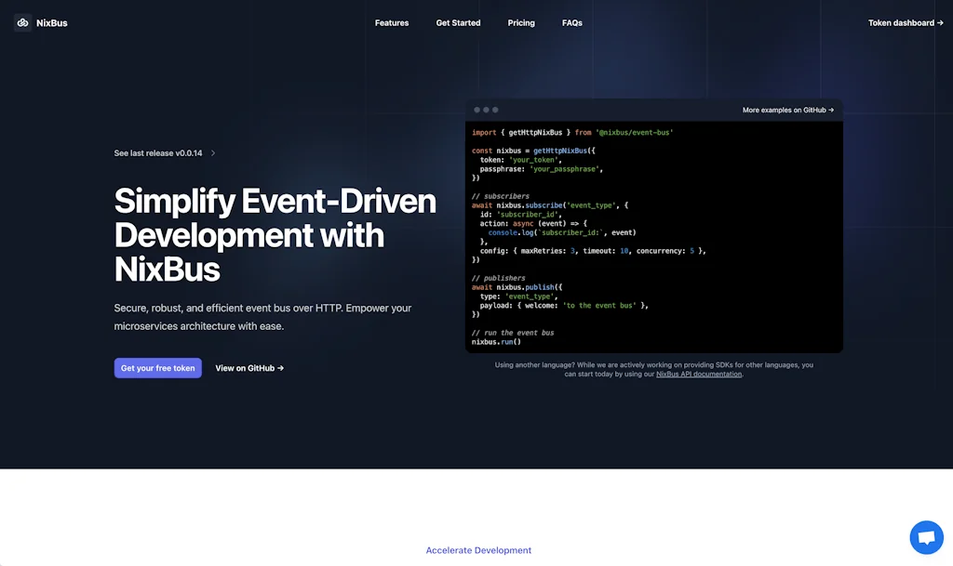Click Get your free token
953x566 pixels.
click(x=157, y=367)
